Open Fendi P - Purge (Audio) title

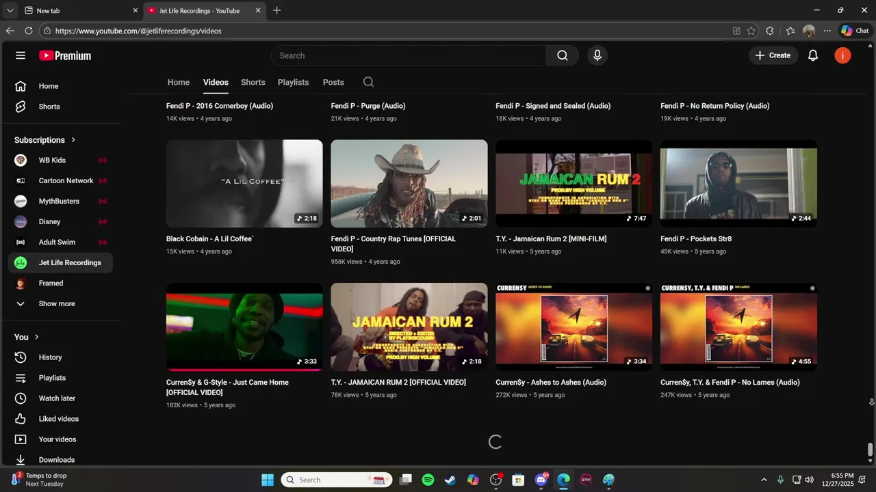pos(368,106)
